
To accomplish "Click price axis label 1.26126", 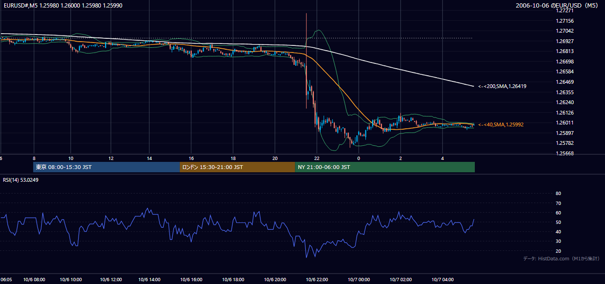I will (565, 113).
